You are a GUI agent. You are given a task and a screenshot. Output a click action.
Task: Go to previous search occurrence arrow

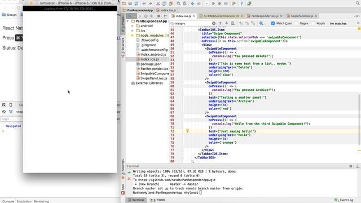[221, 23]
